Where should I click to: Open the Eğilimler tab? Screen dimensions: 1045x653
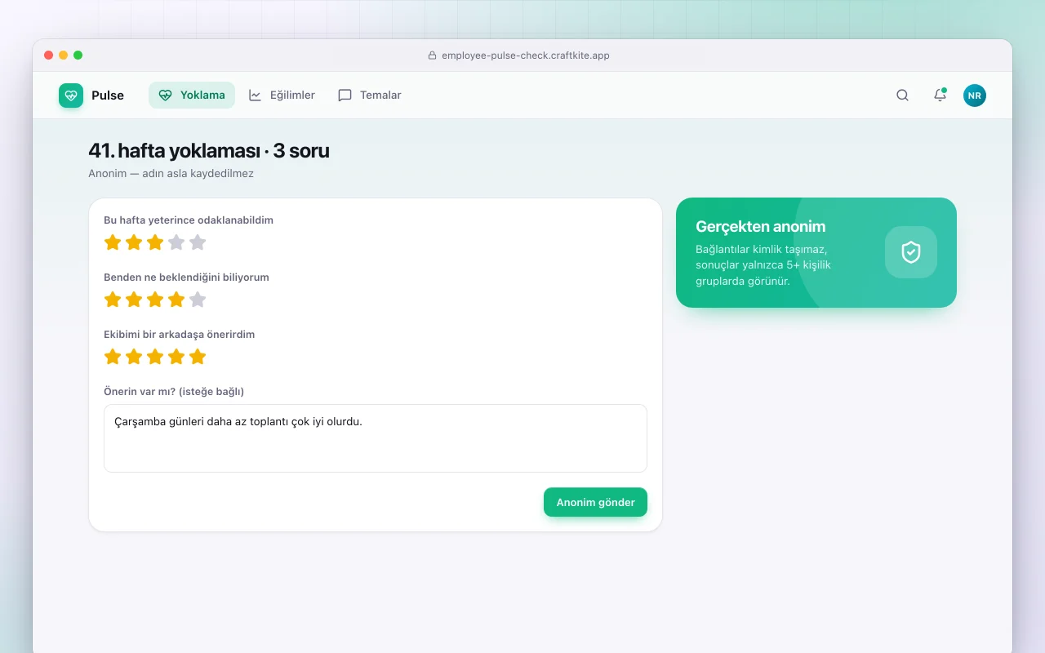coord(282,96)
